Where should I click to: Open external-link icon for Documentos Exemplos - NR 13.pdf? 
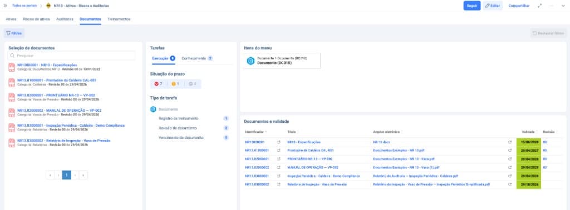pyautogui.click(x=510, y=150)
